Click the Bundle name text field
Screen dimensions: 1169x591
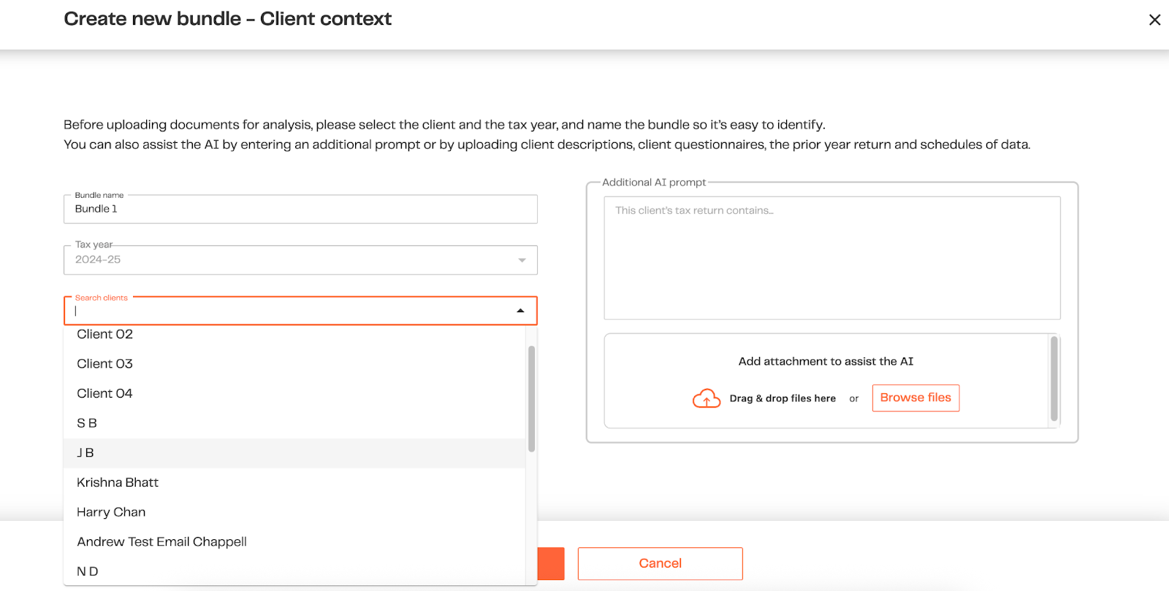(x=300, y=209)
